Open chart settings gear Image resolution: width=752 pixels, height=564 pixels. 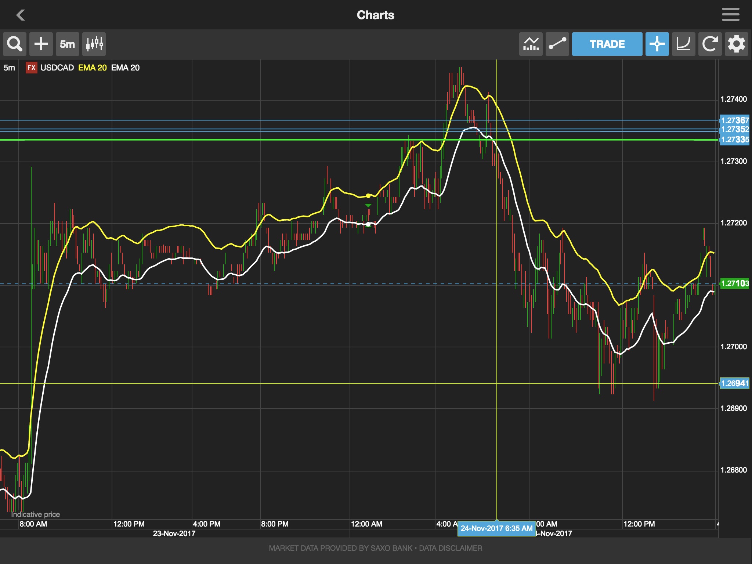click(x=736, y=44)
